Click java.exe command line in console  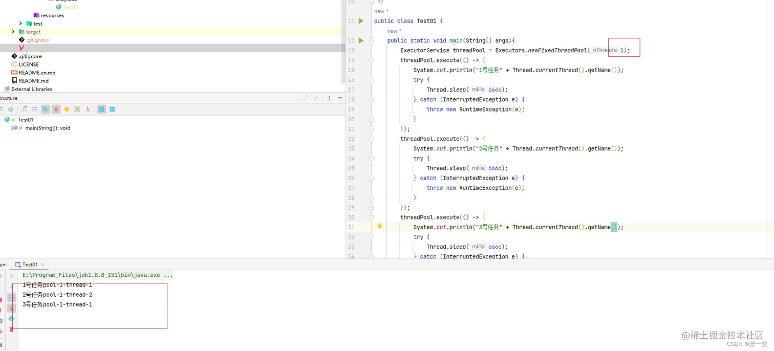(x=97, y=275)
